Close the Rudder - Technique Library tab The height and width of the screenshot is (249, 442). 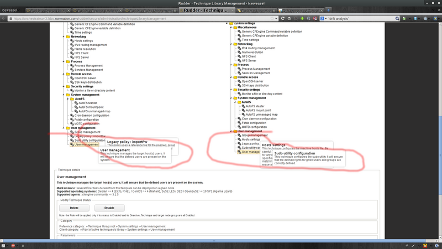(x=232, y=10)
